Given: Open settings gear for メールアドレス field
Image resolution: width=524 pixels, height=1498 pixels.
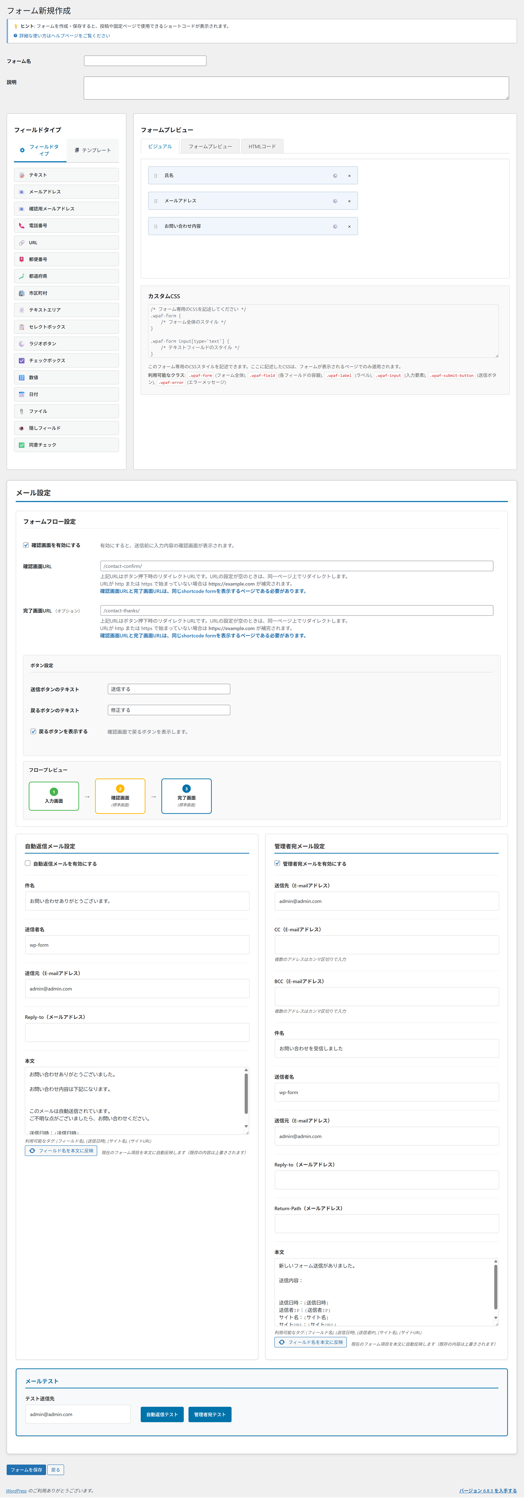Looking at the screenshot, I should coord(335,201).
